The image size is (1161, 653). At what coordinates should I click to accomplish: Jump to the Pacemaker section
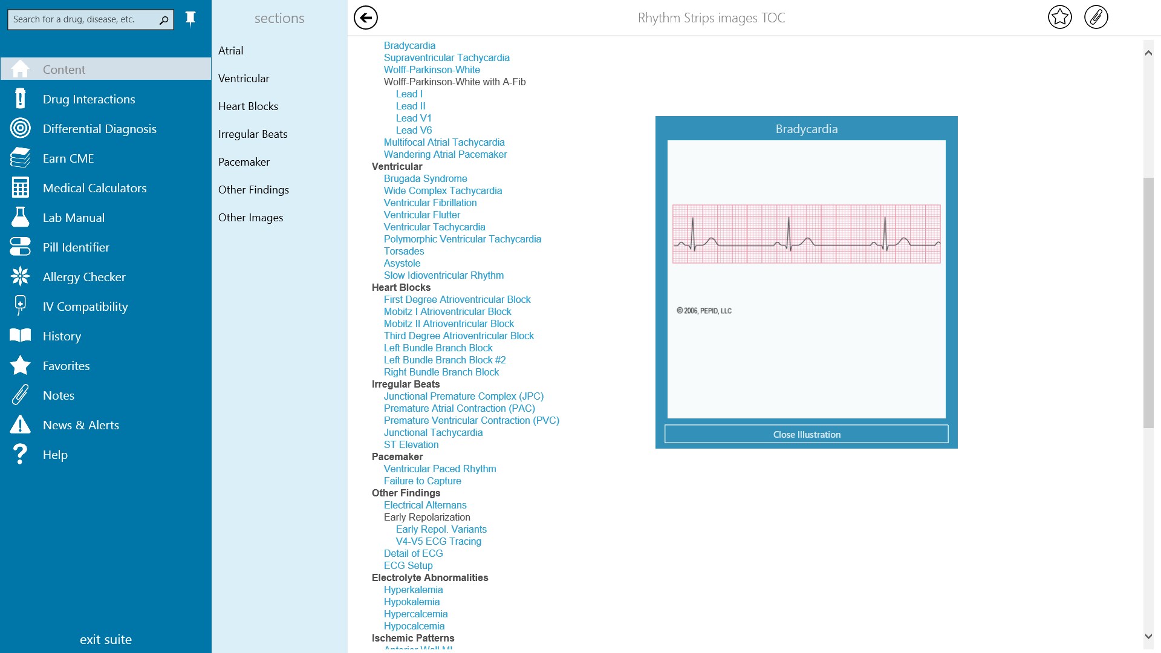[244, 162]
